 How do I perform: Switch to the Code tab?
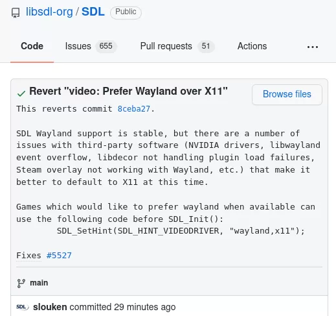click(x=32, y=46)
